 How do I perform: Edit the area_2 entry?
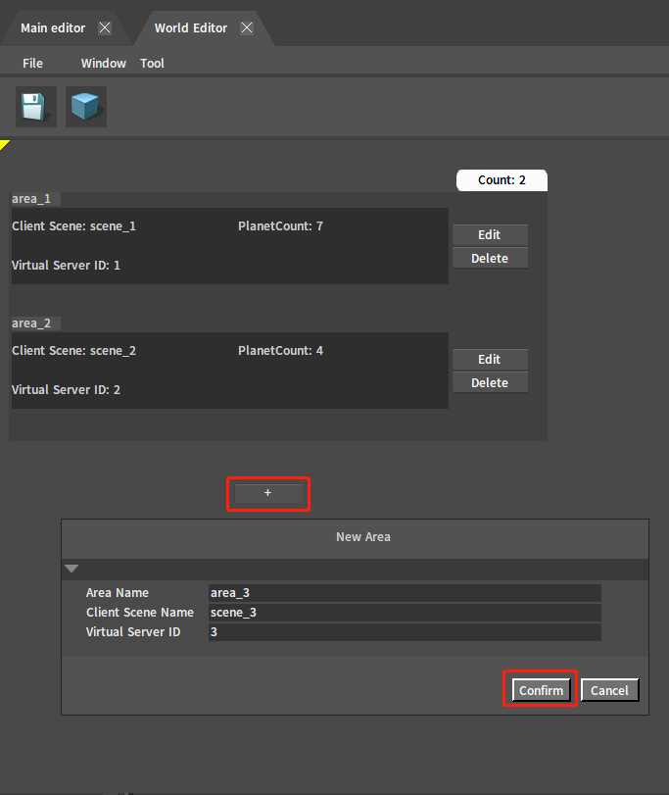click(490, 360)
